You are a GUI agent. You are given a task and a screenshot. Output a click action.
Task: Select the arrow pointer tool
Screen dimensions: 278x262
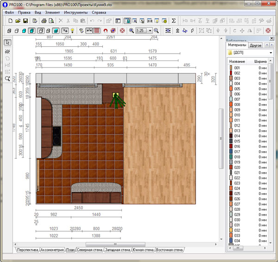(8, 43)
